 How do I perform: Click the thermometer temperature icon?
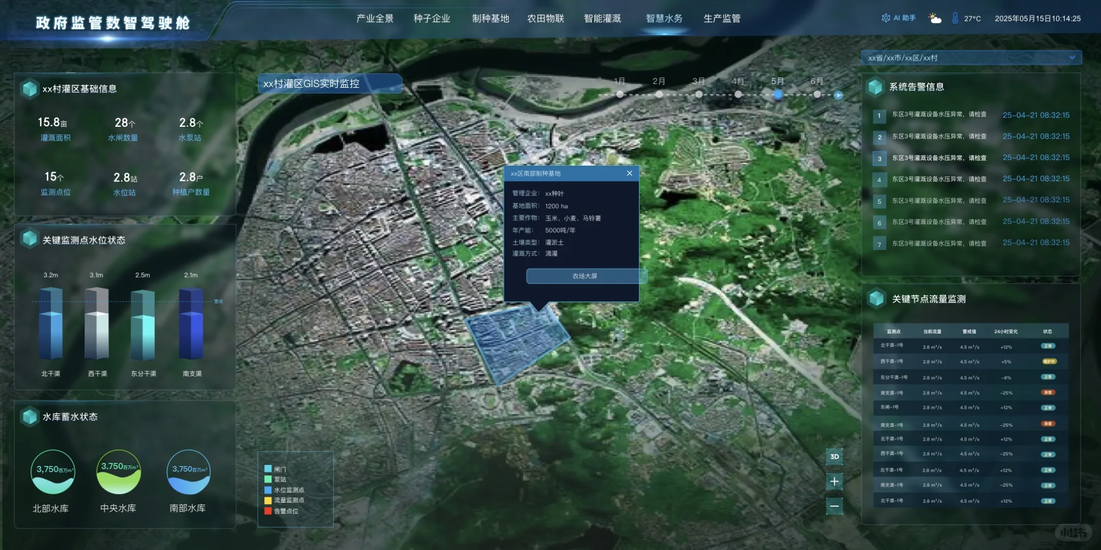tap(955, 19)
